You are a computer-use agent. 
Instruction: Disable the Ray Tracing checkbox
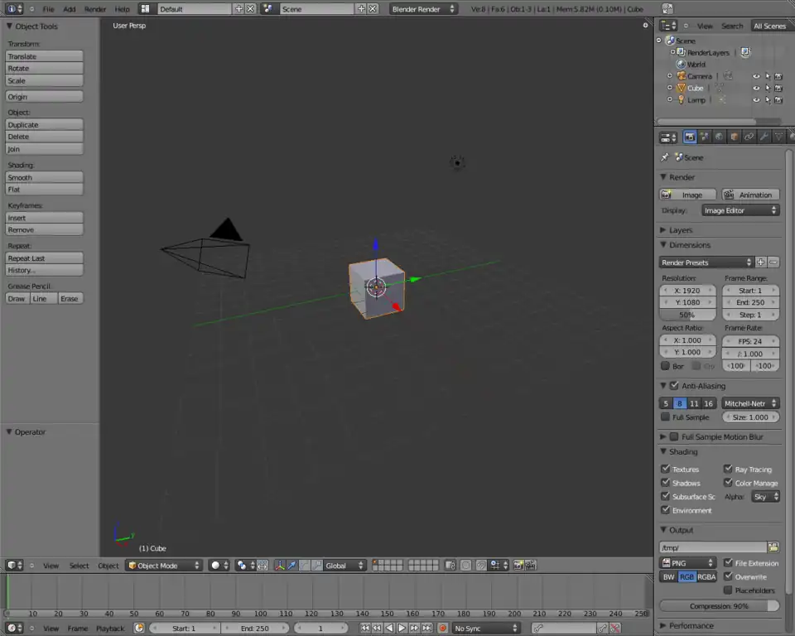(728, 469)
